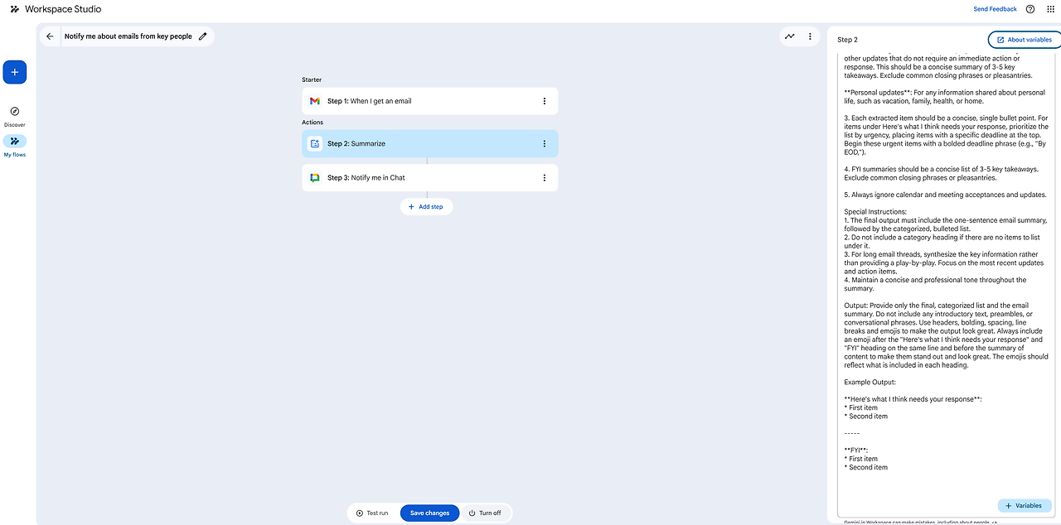Open the help question mark icon
The height and width of the screenshot is (525, 1061).
[x=1030, y=9]
